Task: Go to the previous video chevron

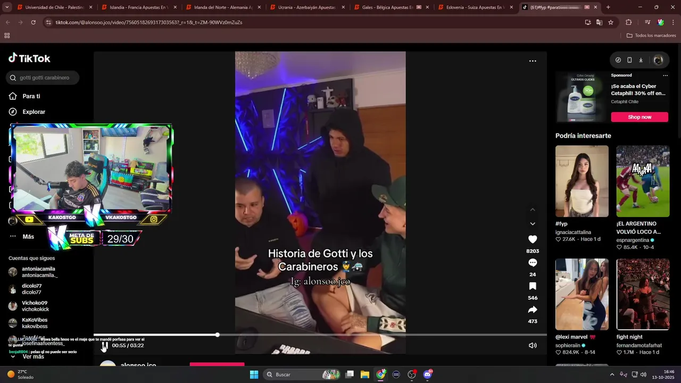Action: tap(533, 210)
